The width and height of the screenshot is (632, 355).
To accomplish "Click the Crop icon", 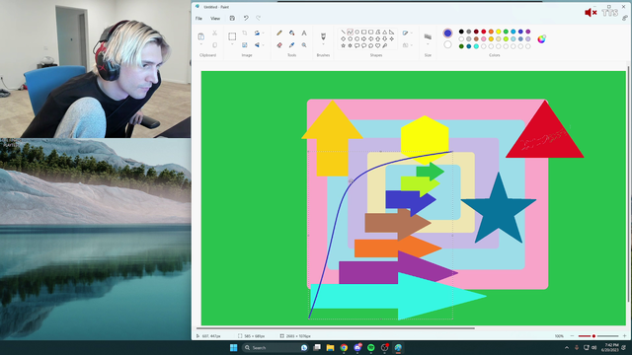I will (x=245, y=33).
